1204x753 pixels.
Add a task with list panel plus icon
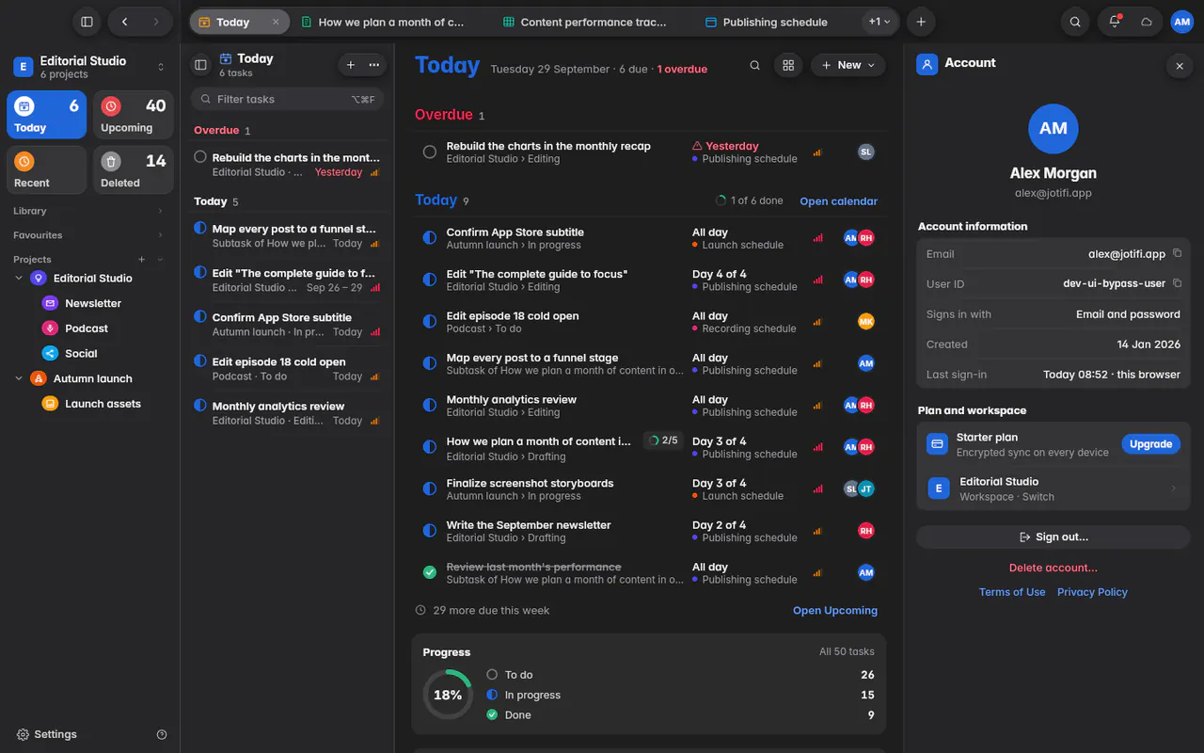[x=351, y=65]
